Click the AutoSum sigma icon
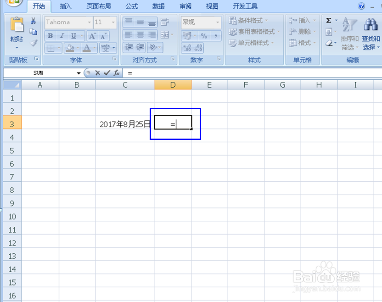The image size is (382, 302). [x=329, y=21]
